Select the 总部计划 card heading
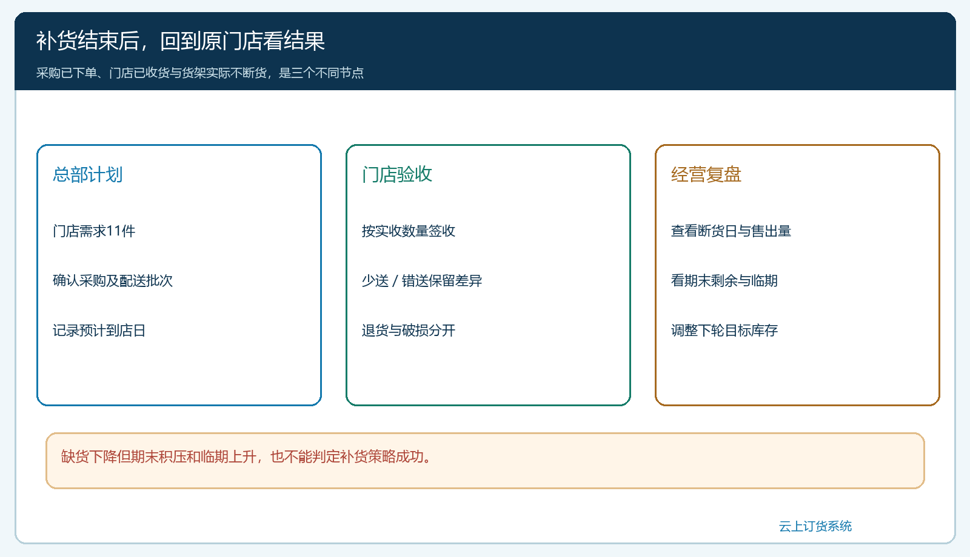 pyautogui.click(x=88, y=174)
